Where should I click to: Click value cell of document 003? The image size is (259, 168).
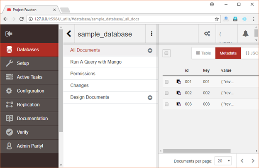[227, 104]
